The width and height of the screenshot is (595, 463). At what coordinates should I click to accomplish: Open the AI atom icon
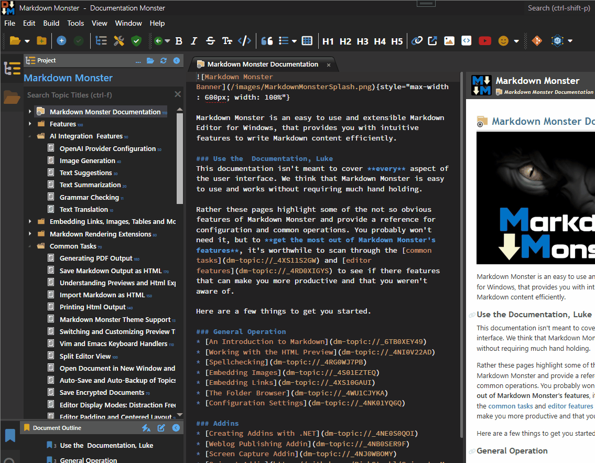coord(557,40)
